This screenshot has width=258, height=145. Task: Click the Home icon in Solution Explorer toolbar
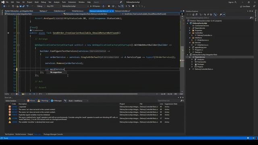click(x=193, y=14)
